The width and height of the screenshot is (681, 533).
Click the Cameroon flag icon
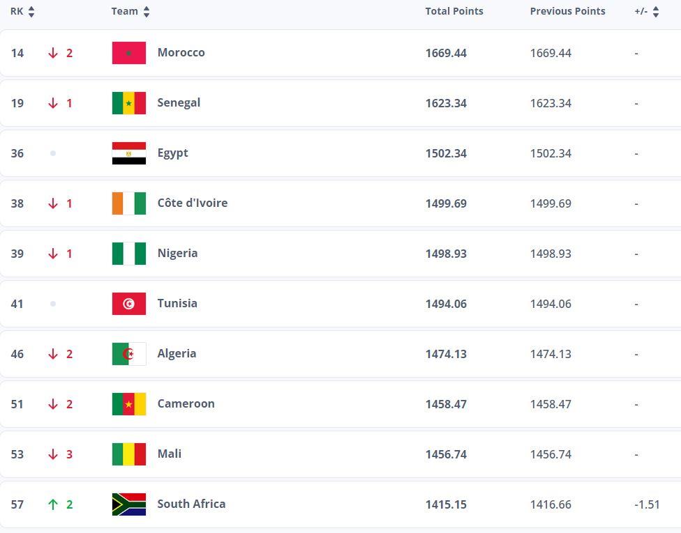pyautogui.click(x=129, y=404)
